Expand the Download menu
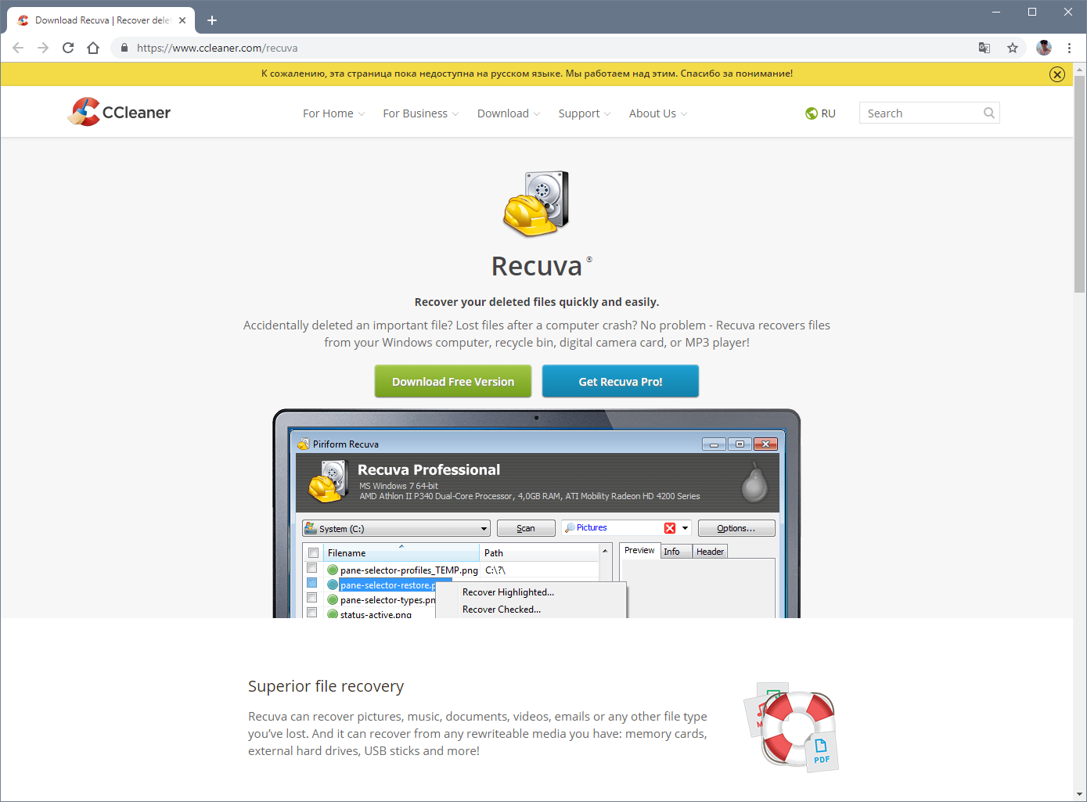The image size is (1087, 802). click(x=509, y=113)
